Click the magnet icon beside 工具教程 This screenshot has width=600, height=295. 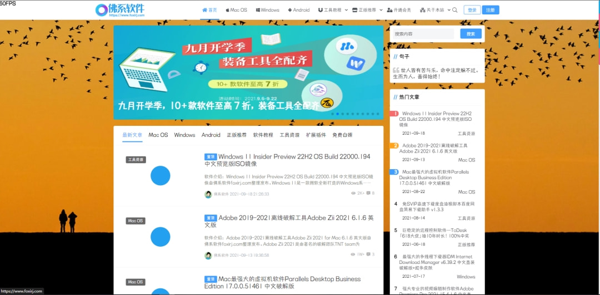point(321,10)
